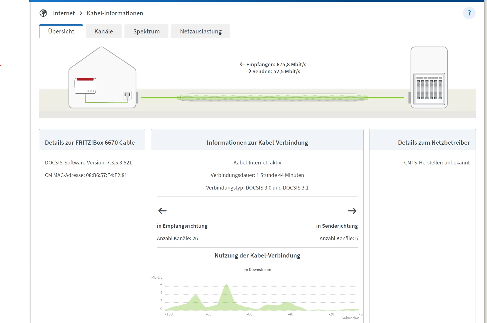This screenshot has height=323, width=487.
Task: Click the im Downstream chart label
Action: point(257,269)
